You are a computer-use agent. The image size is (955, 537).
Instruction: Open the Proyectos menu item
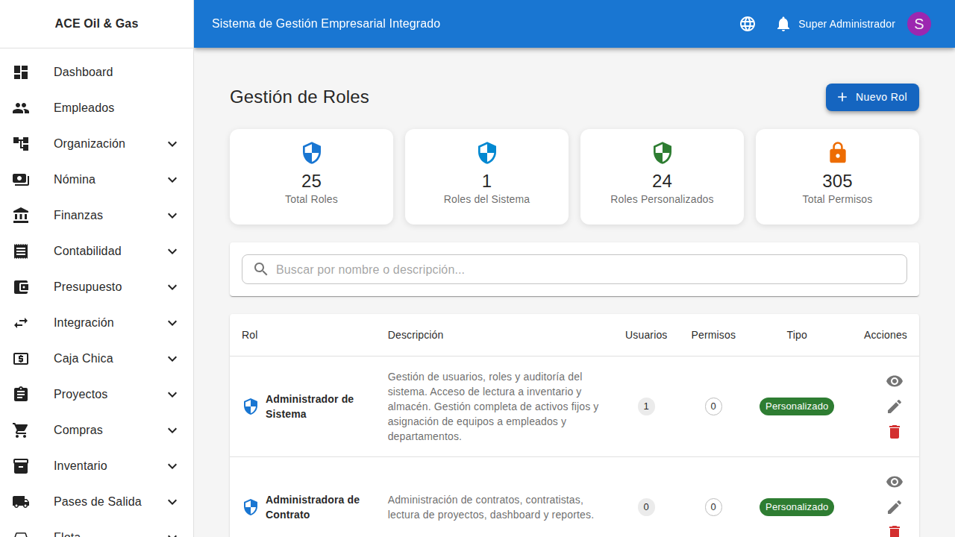click(x=80, y=395)
